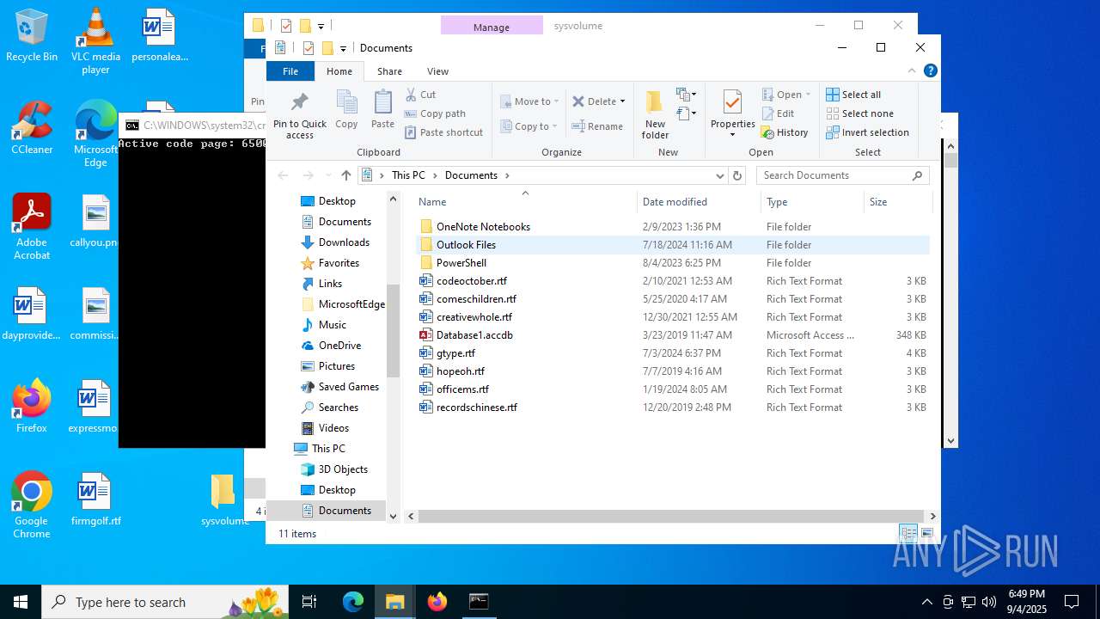Viewport: 1100px width, 619px height.
Task: Click the Edit button in Open group
Action: pos(779,113)
